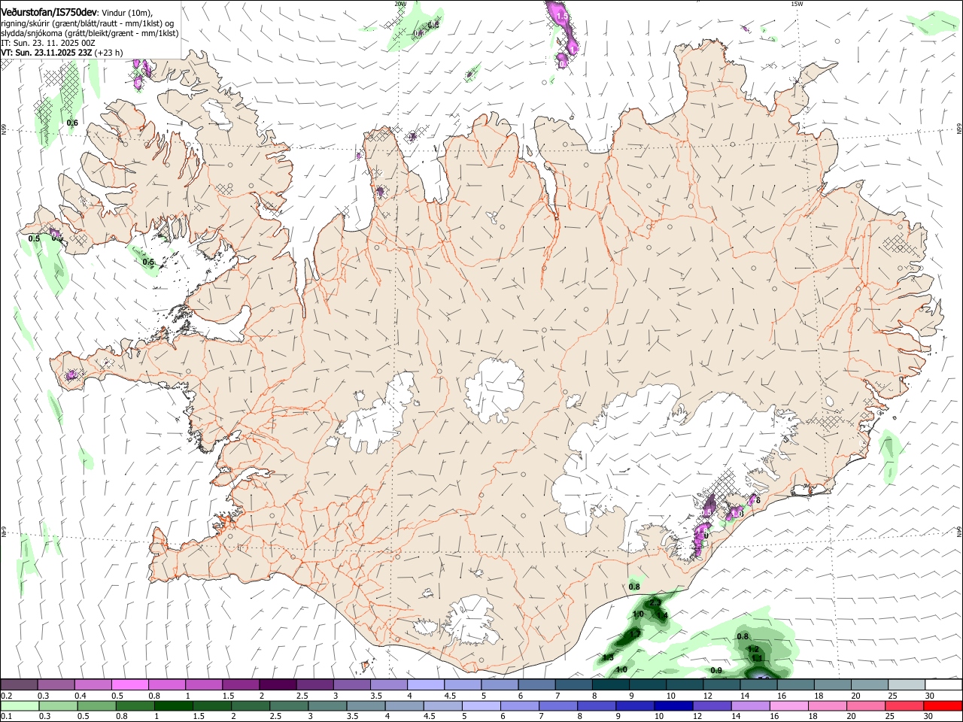Pick the pale pink 16 rain-scale swatch
Screen dimensions: 963x722
788,705
